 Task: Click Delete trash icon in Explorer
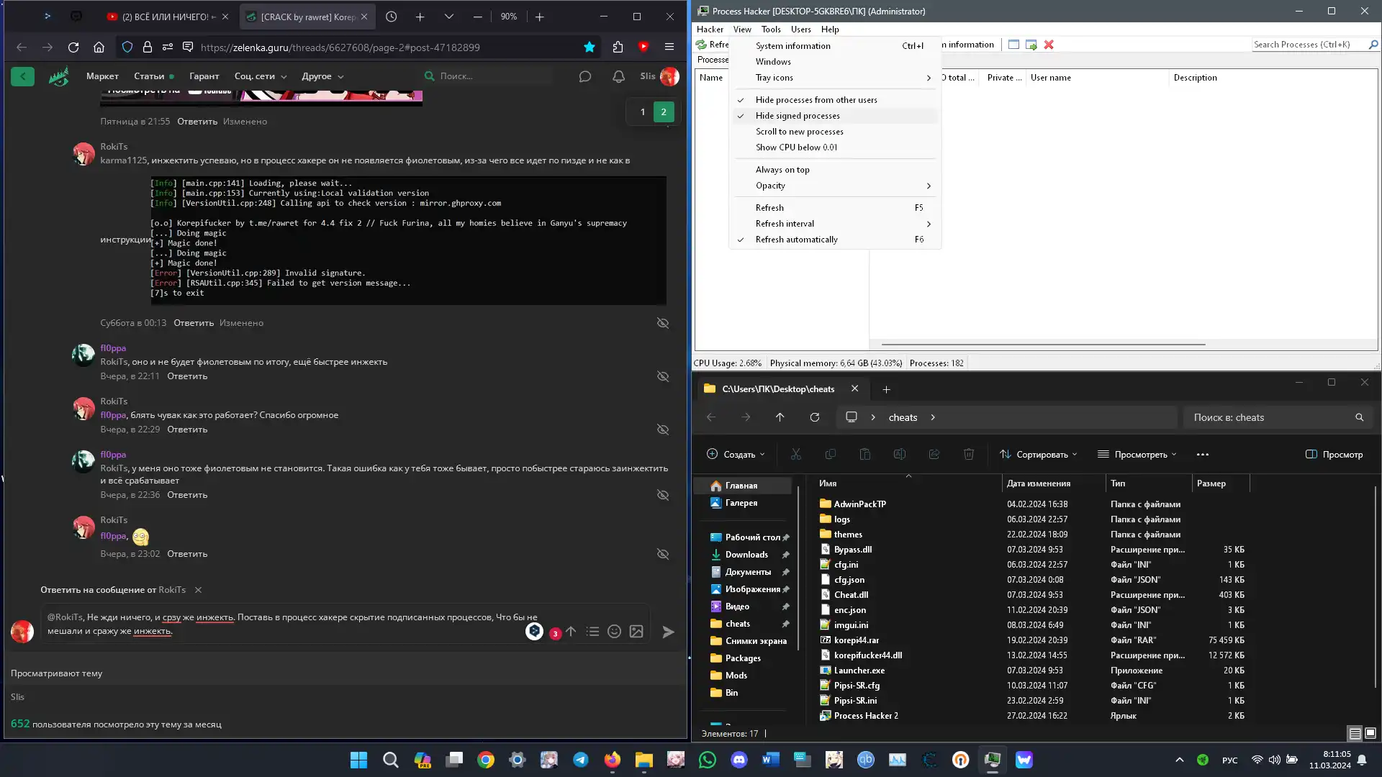[969, 455]
